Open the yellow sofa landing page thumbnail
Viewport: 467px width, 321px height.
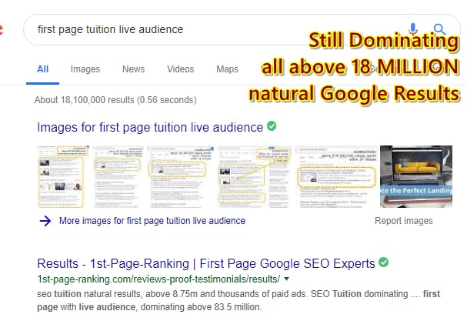click(x=415, y=176)
